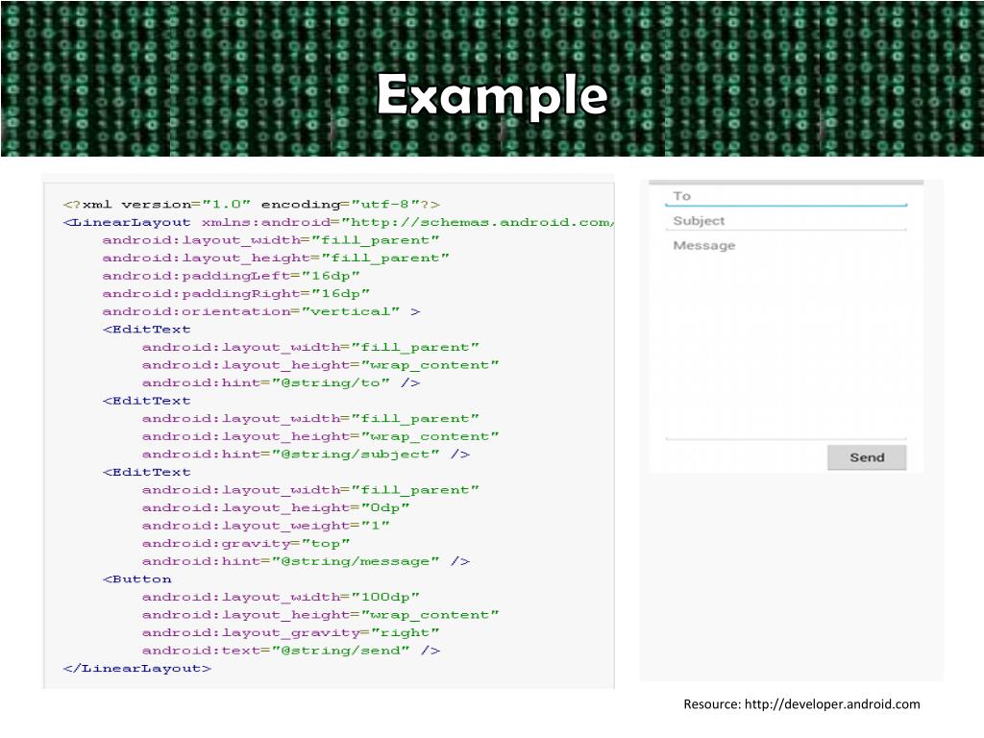Click the text="@string/send" line
Screen dimensions: 984x738
290,651
